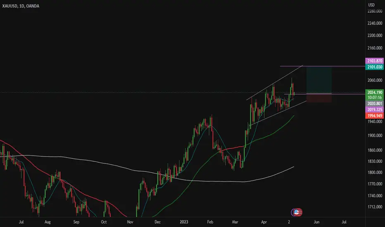
Task: Click the 1900.000 price axis label
Action: click(x=375, y=135)
